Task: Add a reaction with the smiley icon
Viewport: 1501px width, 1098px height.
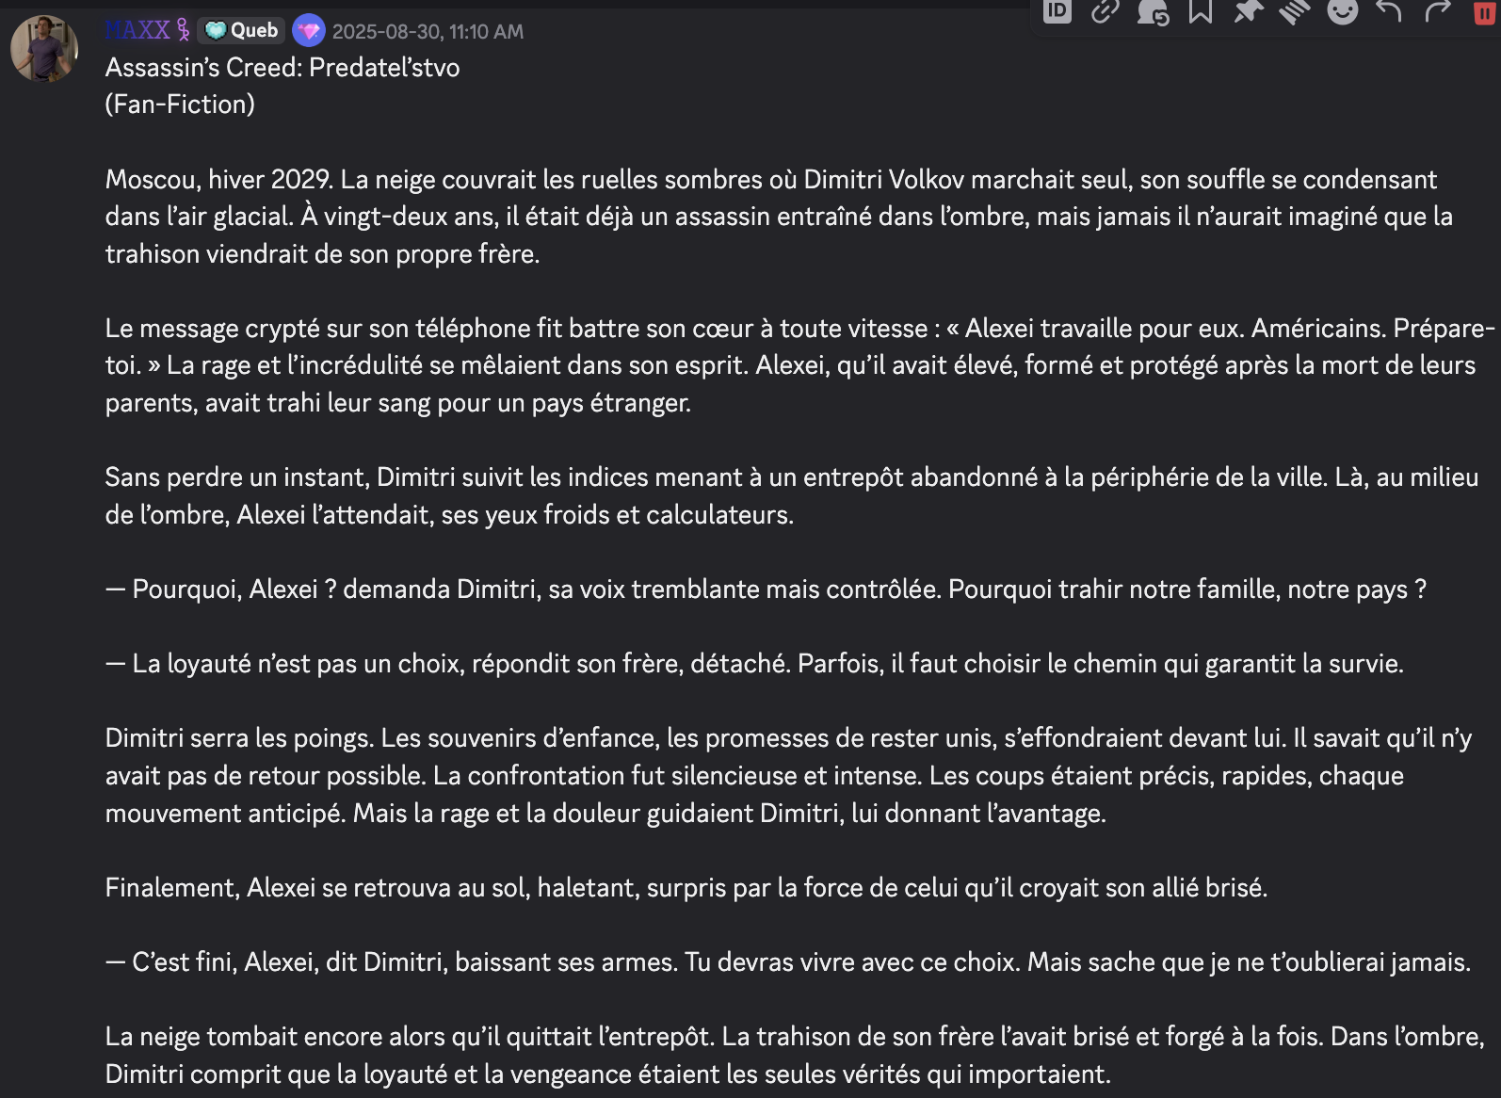Action: (x=1343, y=11)
